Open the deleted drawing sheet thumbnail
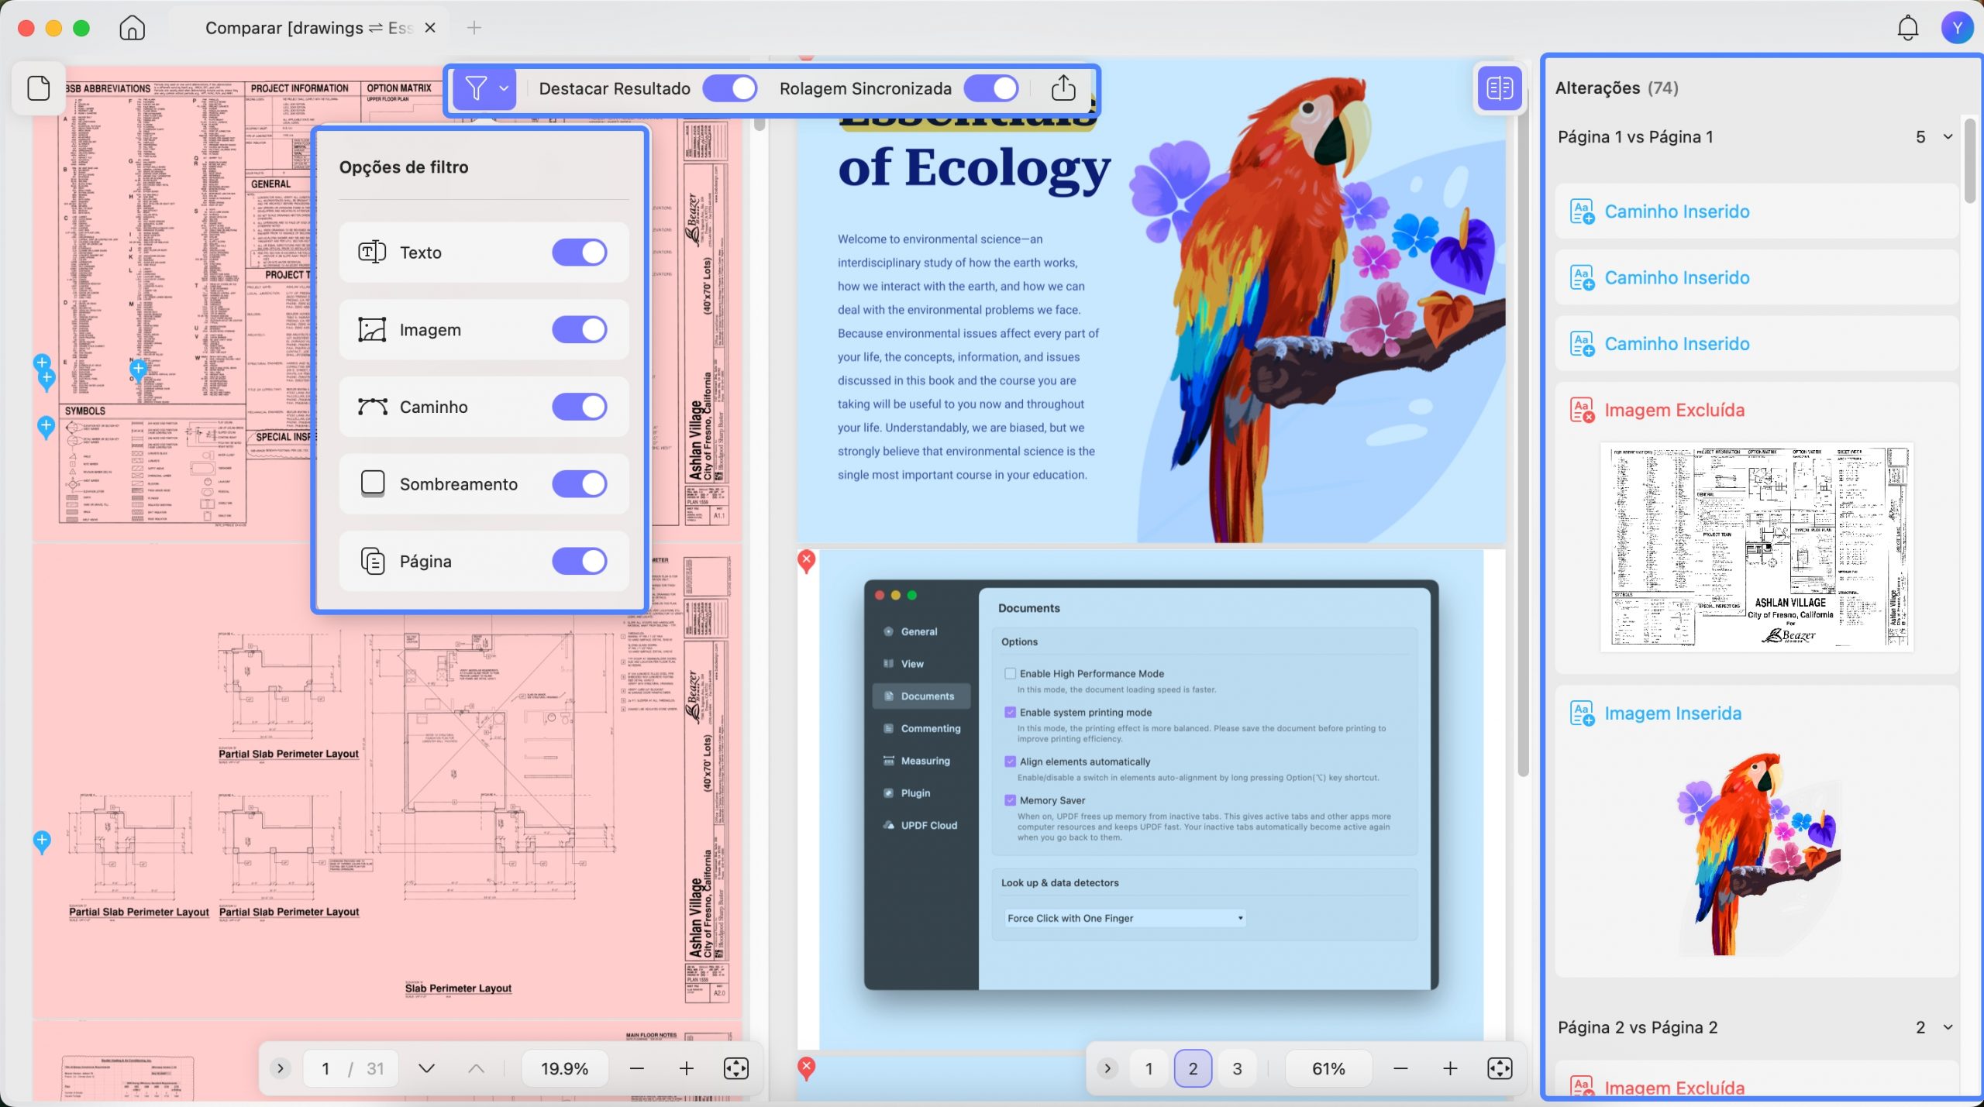Viewport: 1984px width, 1107px height. [x=1757, y=548]
